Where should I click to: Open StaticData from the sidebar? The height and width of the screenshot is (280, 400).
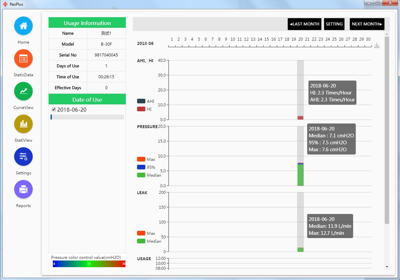pyautogui.click(x=23, y=59)
